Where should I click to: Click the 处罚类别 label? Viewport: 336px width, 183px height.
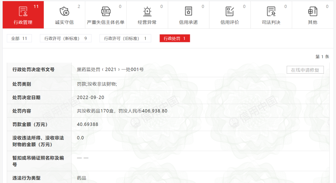[22, 84]
